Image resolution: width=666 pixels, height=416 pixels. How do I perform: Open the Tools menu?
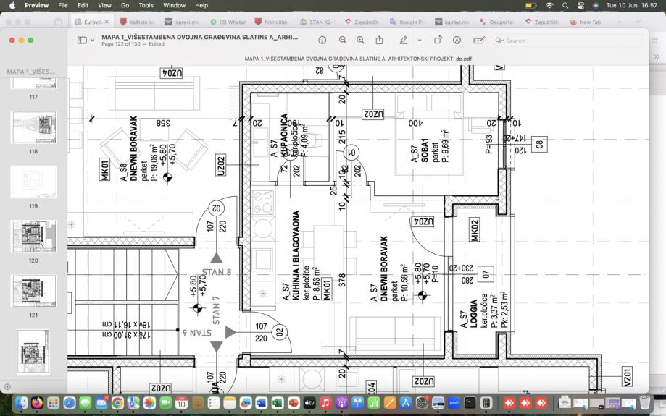click(146, 5)
